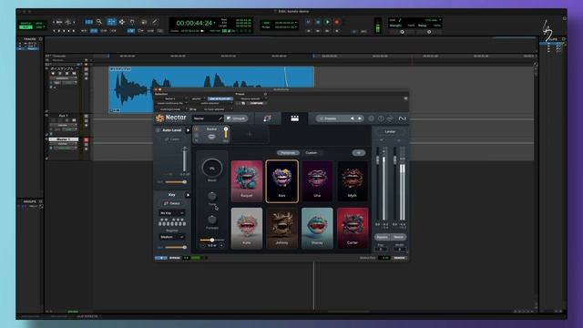
Task: Toggle record enable on Master 1 track
Action: click(x=87, y=139)
